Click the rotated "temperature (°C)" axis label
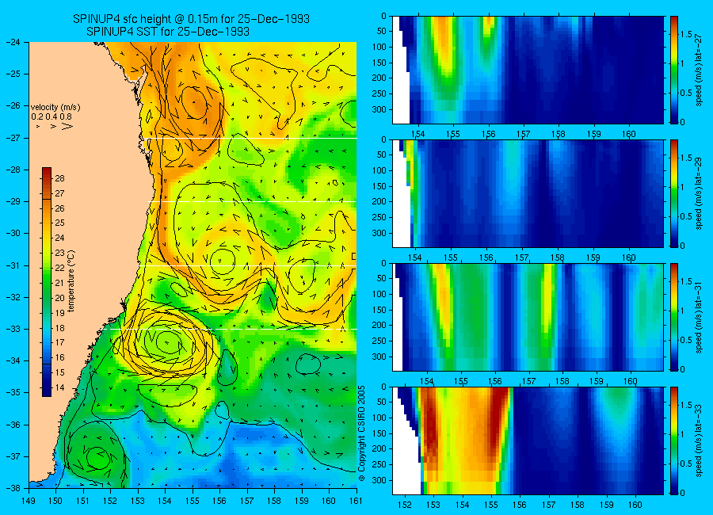 [71, 280]
